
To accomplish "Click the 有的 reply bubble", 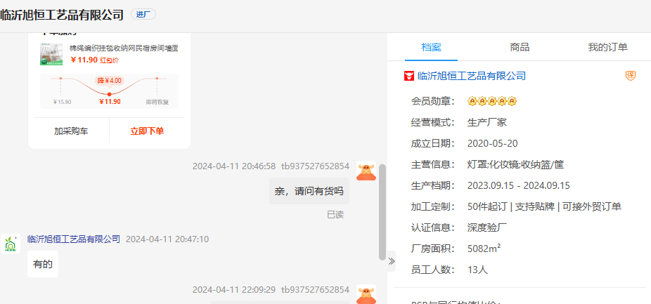I will 43,264.
